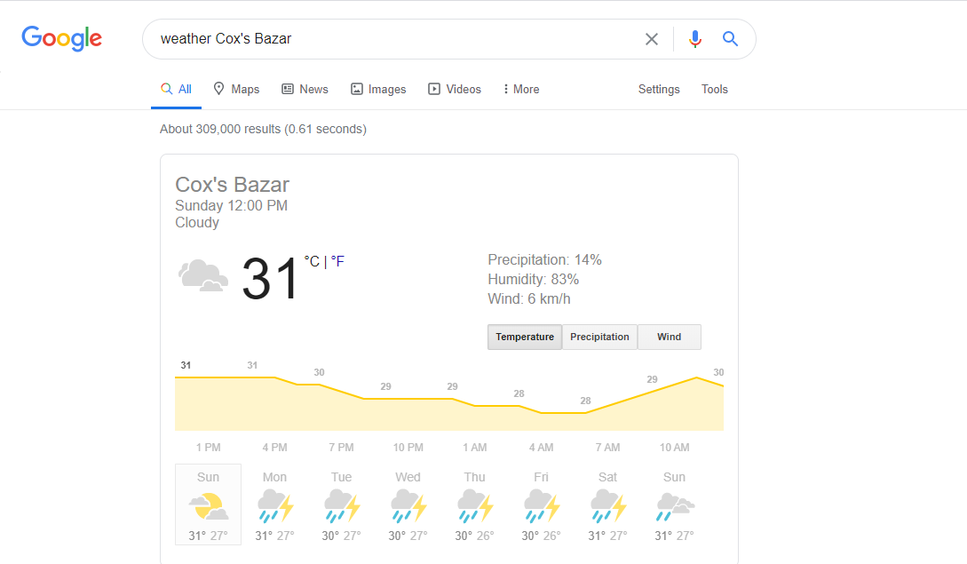Start voice search with microphone
This screenshot has width=967, height=564.
click(x=695, y=39)
